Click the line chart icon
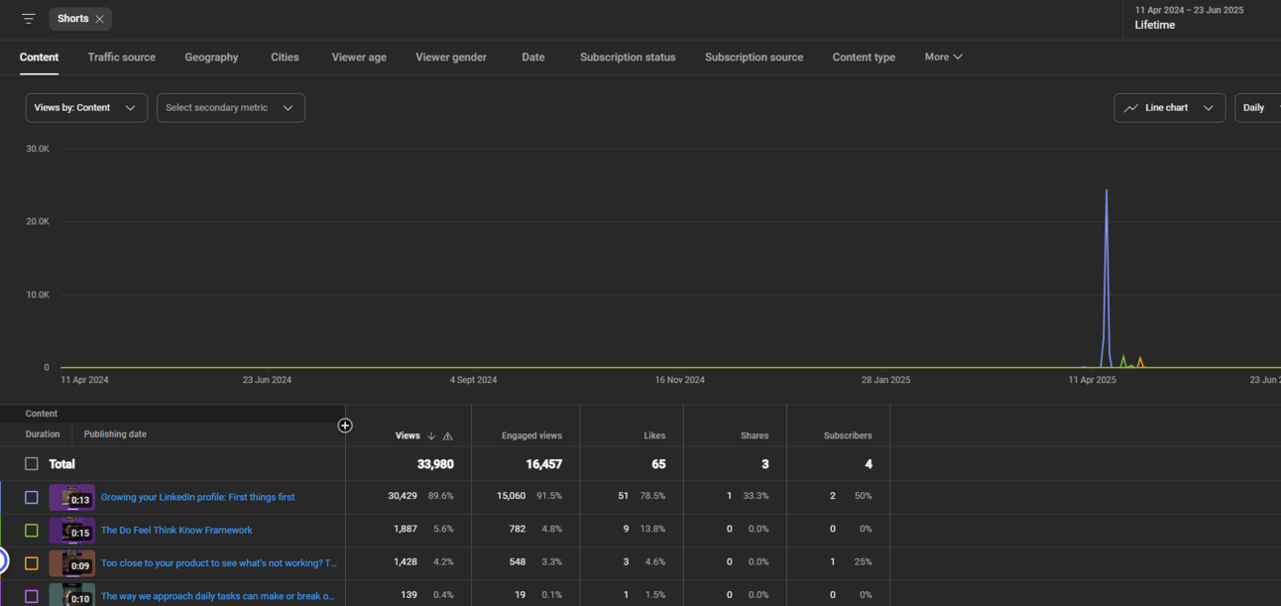The width and height of the screenshot is (1281, 606). [1131, 108]
